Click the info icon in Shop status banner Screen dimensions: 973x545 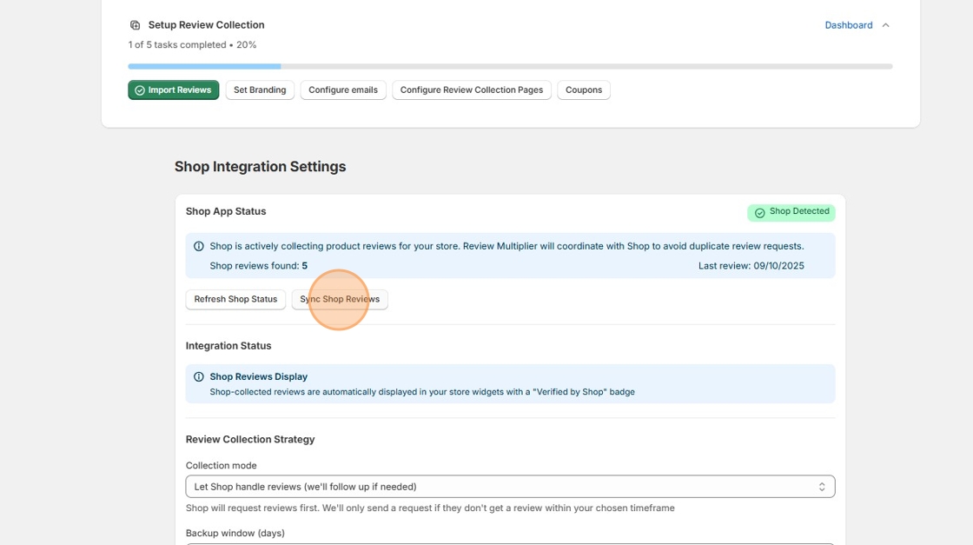click(x=199, y=246)
